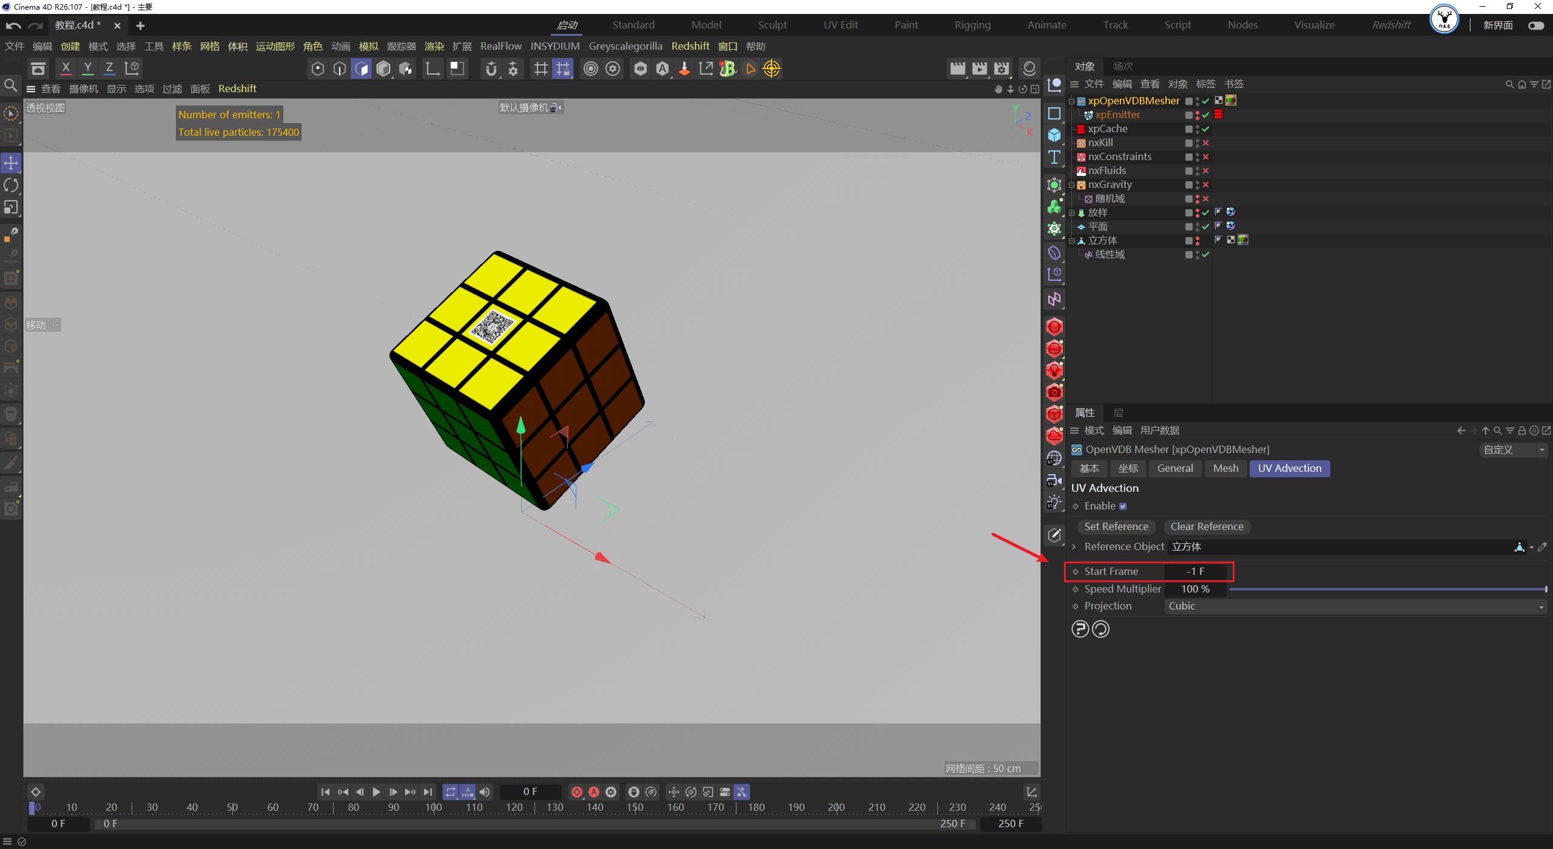Image resolution: width=1553 pixels, height=849 pixels.
Task: Expand the nxGravity object tree
Action: point(1072,185)
